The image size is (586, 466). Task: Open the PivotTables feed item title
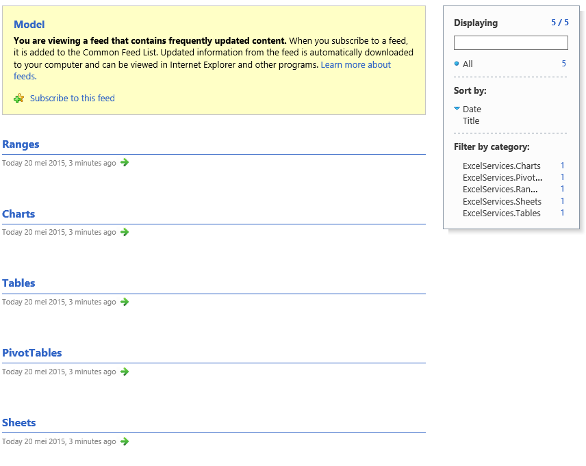[31, 353]
